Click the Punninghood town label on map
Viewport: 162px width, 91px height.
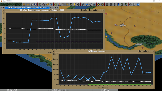[x=138, y=44]
